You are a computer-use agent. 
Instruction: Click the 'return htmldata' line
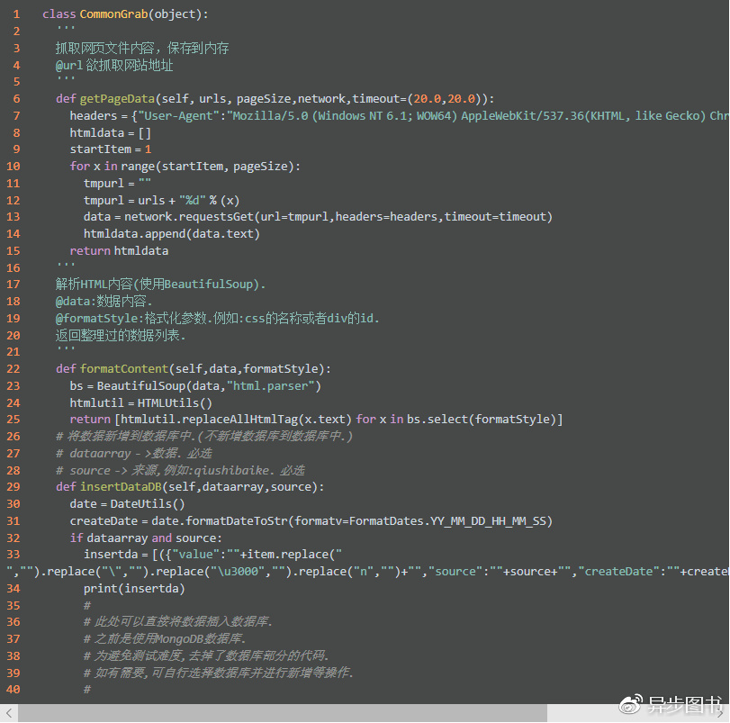119,251
